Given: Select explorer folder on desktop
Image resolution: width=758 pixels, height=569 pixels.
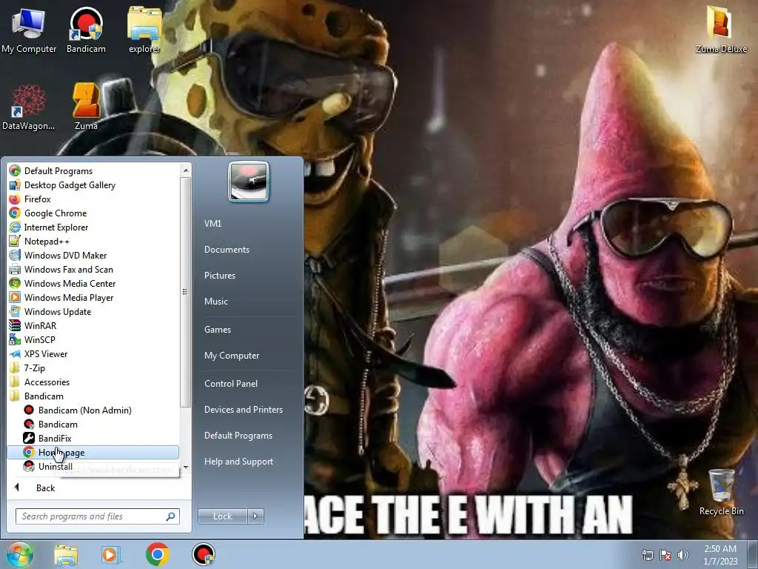Looking at the screenshot, I should pyautogui.click(x=144, y=30).
